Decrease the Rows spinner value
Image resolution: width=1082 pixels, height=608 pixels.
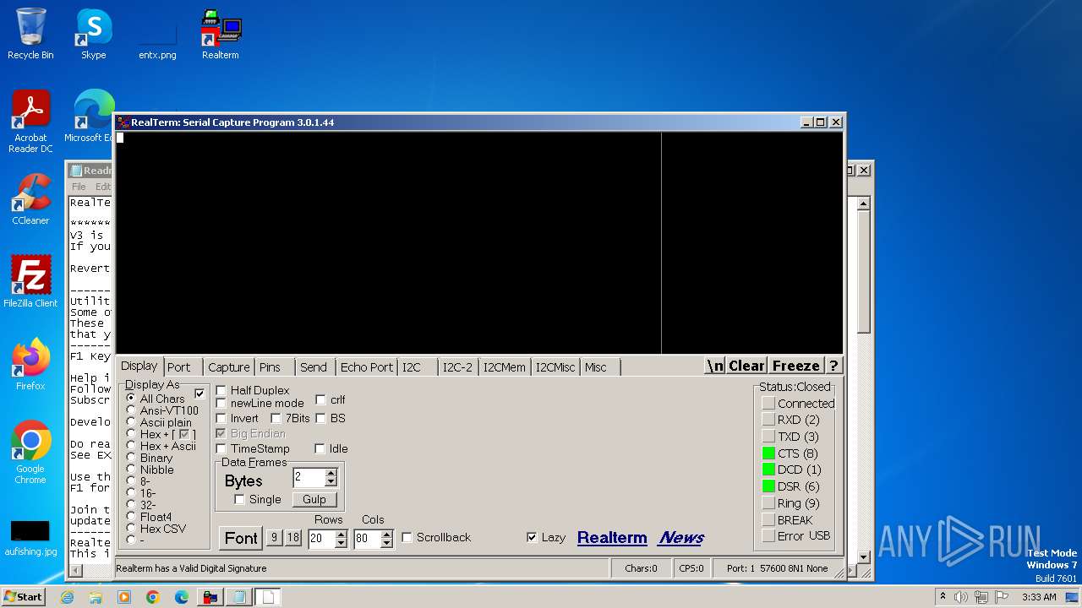click(x=341, y=543)
